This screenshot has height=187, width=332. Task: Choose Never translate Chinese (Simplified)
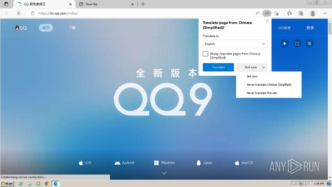pos(269,85)
